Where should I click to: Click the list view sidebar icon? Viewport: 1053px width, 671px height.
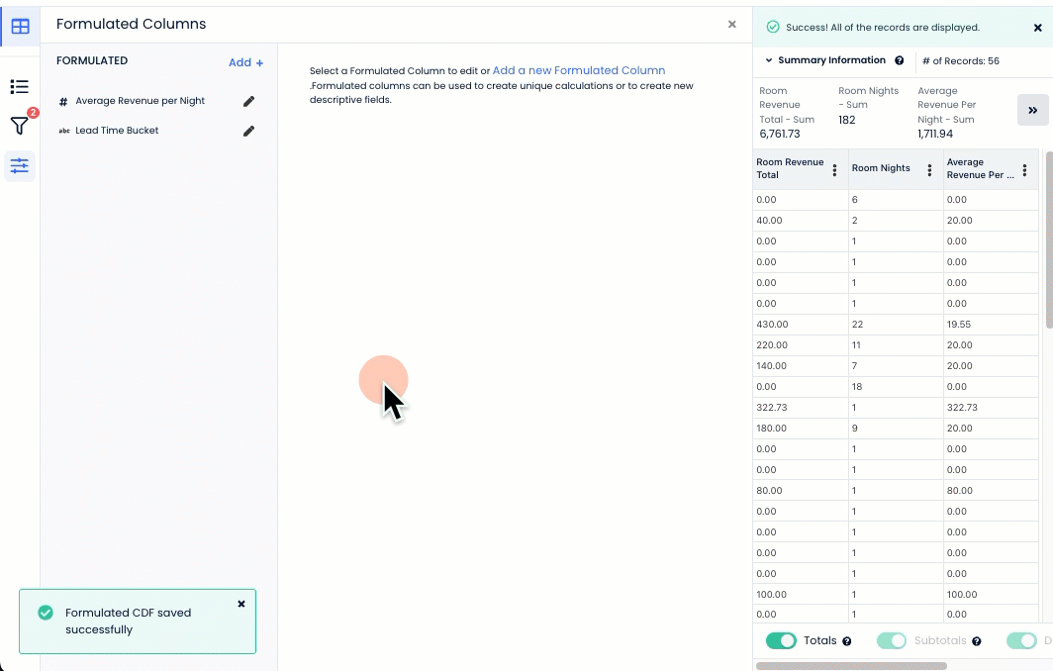pyautogui.click(x=20, y=87)
